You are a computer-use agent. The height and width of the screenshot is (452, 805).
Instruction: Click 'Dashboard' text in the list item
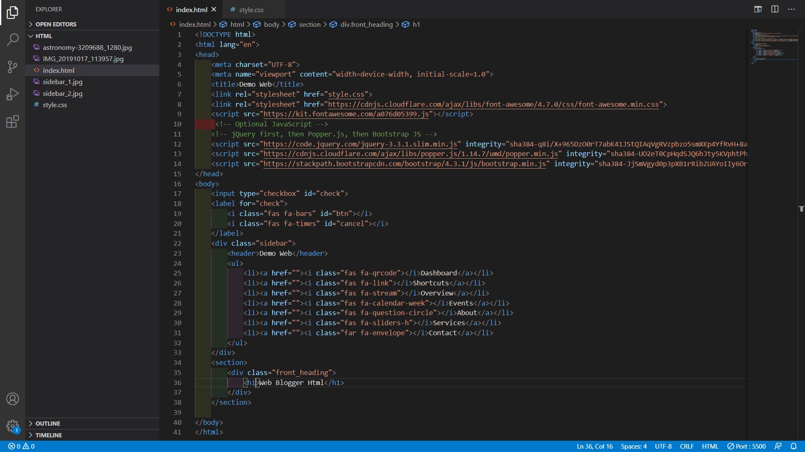(439, 273)
